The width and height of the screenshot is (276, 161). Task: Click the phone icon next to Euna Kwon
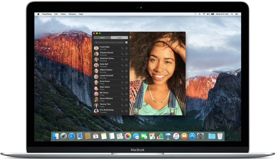point(122,83)
